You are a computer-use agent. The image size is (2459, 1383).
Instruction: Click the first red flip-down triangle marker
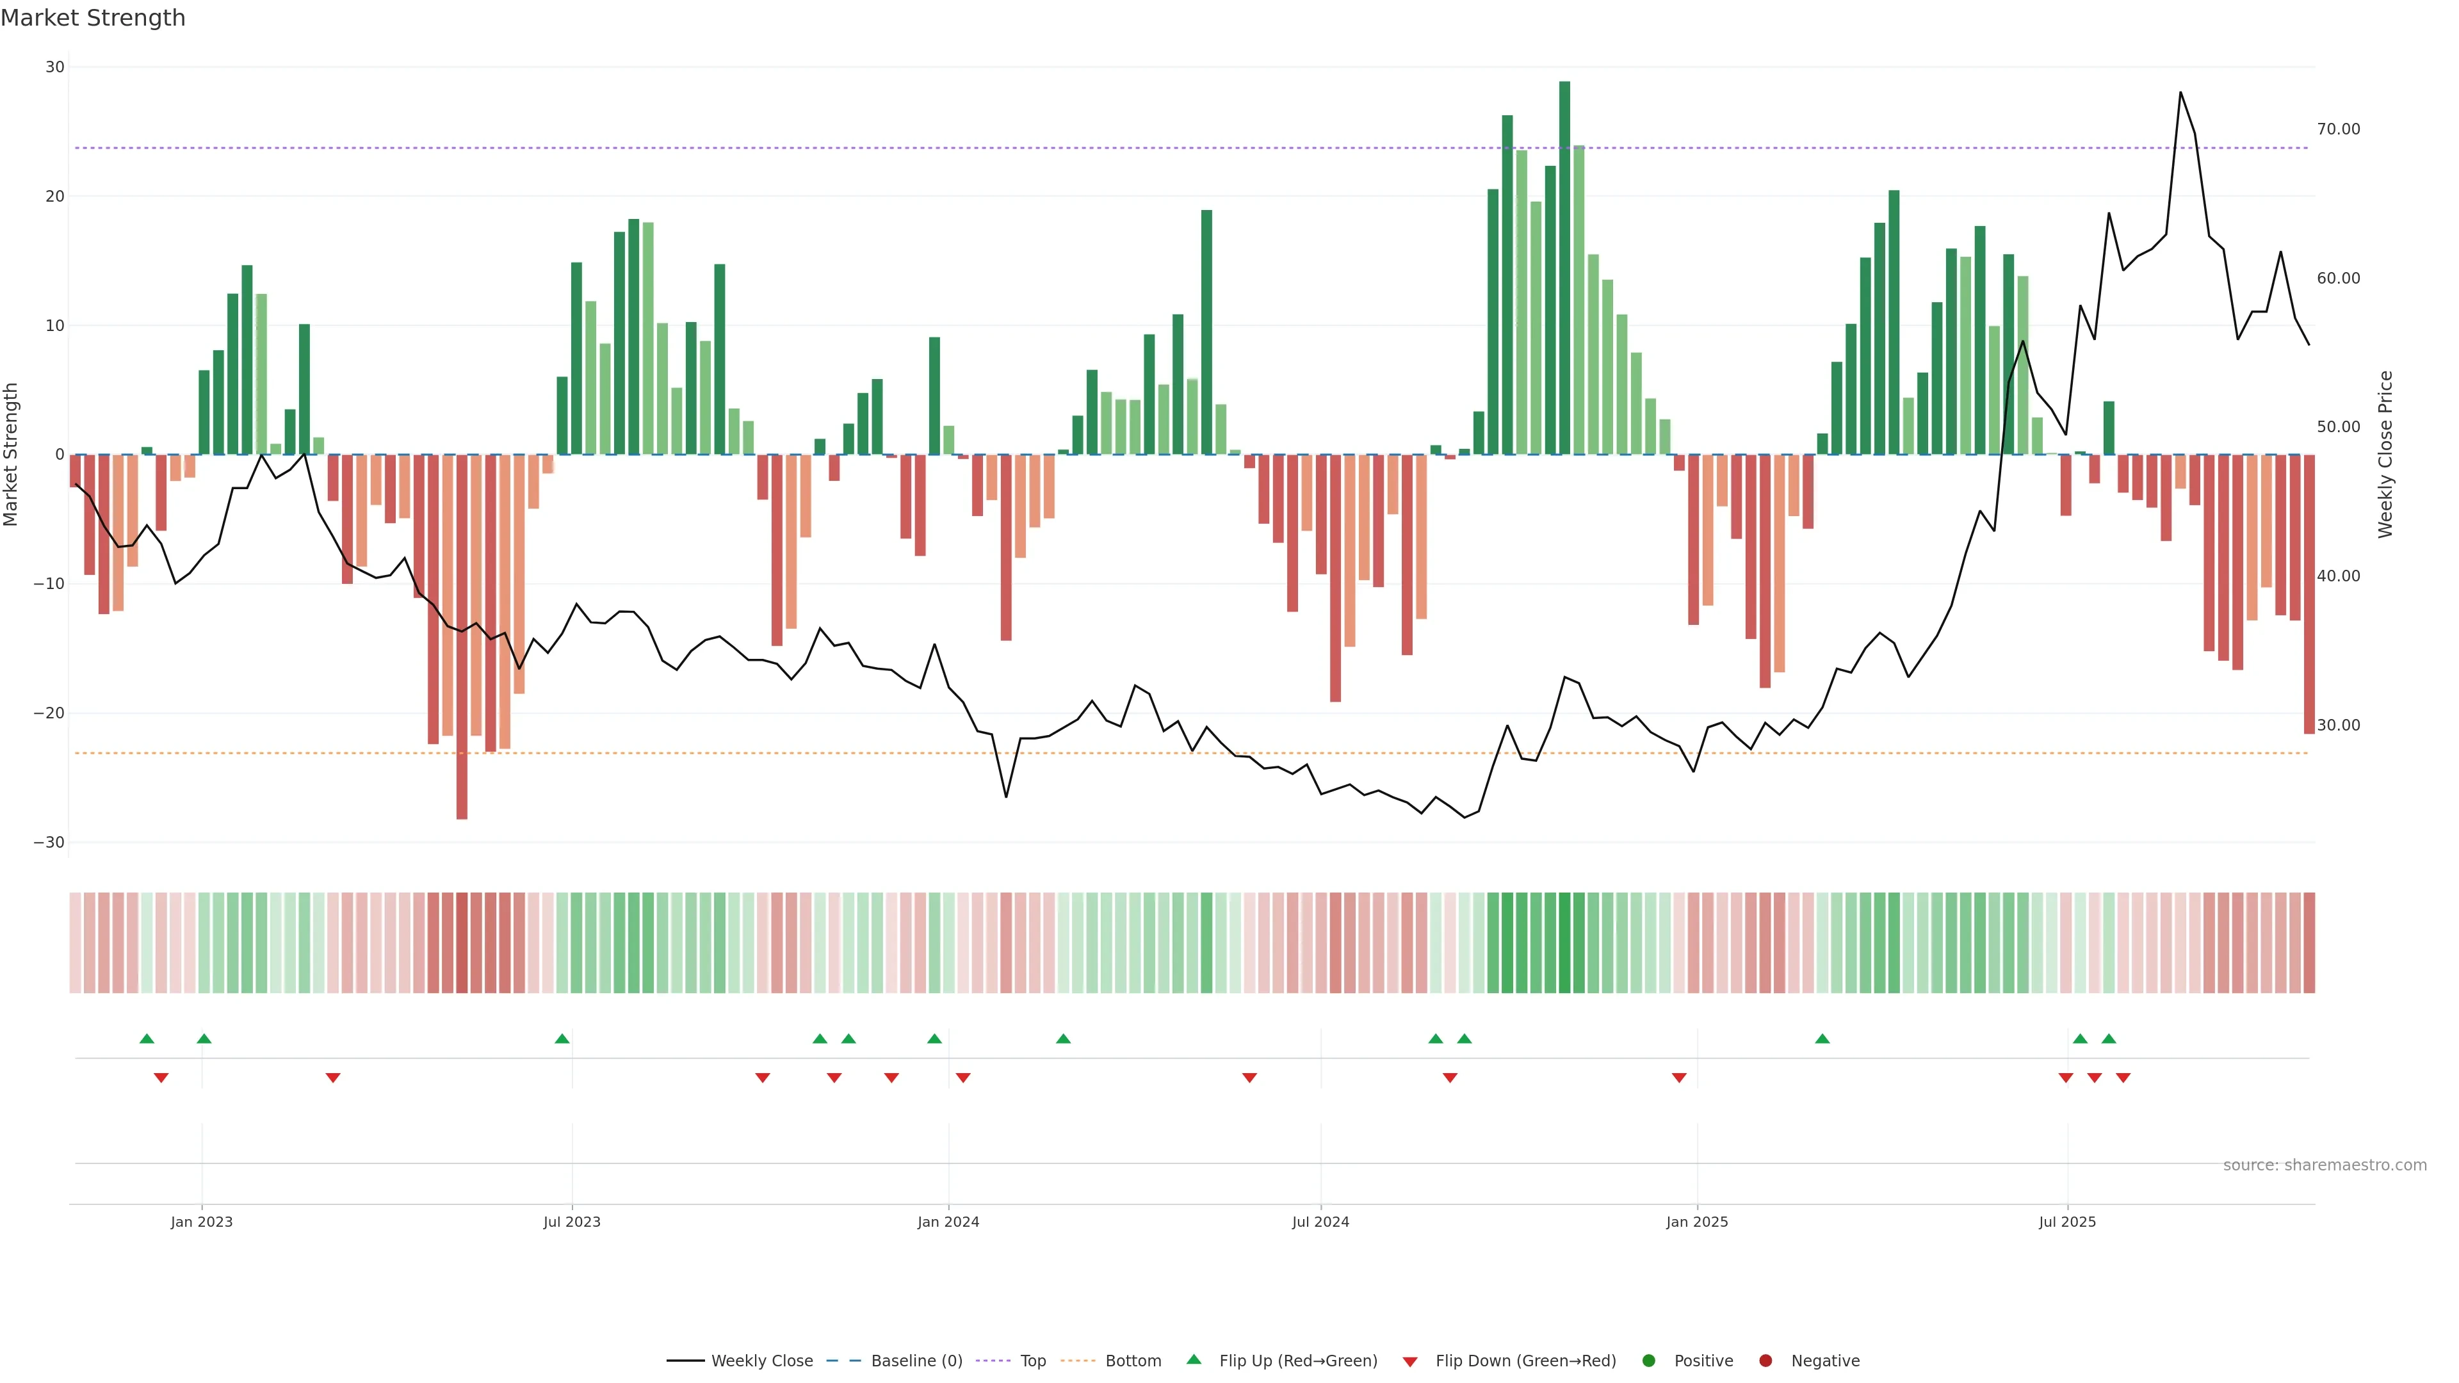[x=161, y=1078]
